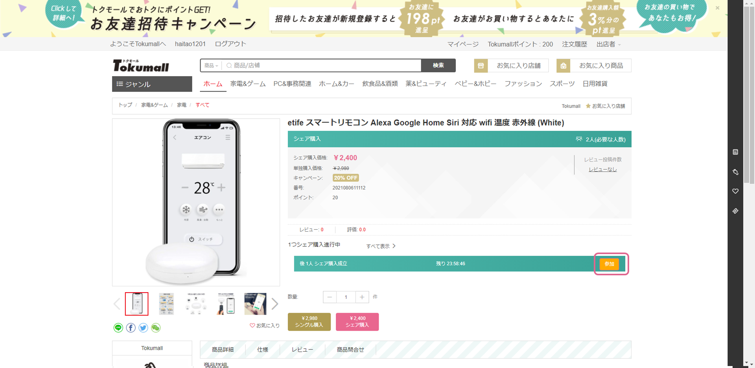
Task: Open ベビー&ホビー category
Action: (476, 84)
